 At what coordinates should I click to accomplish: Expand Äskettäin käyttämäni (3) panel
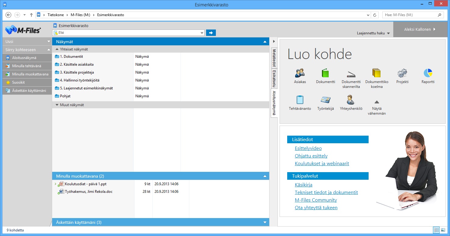click(265, 222)
